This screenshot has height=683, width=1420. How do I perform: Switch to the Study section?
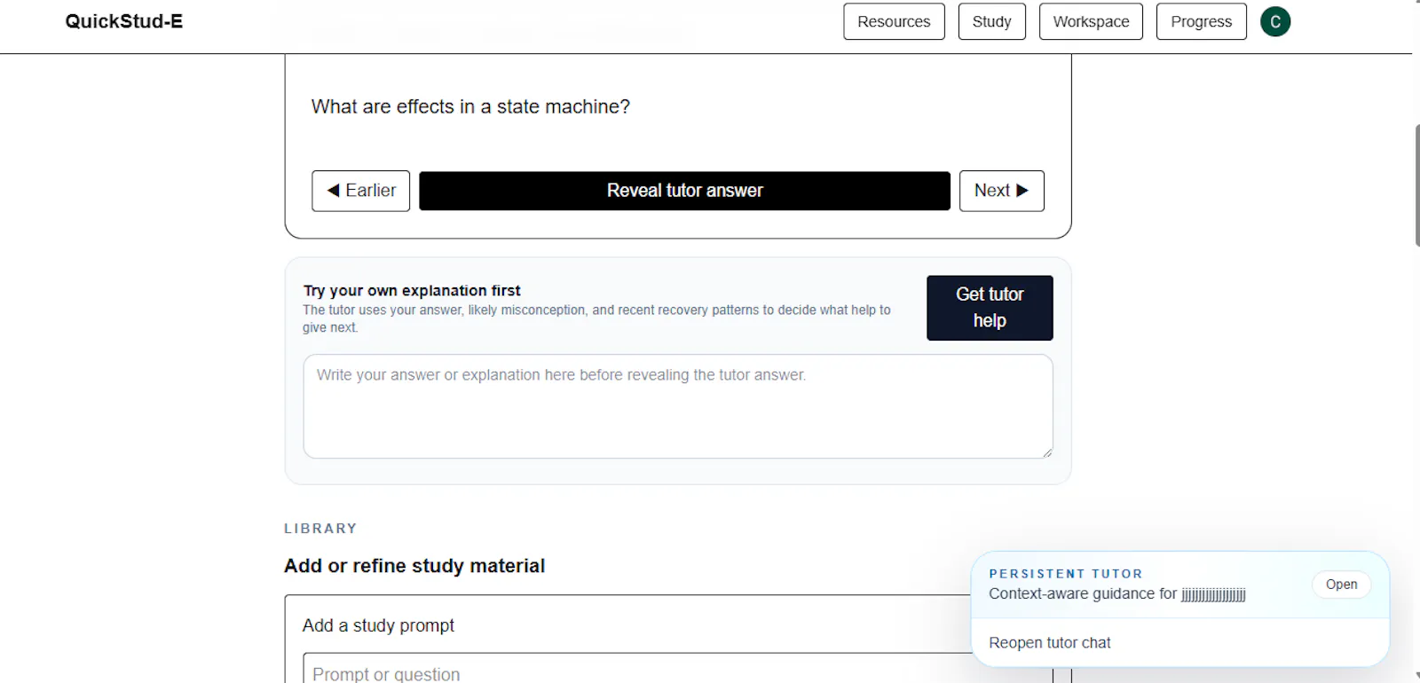(991, 21)
